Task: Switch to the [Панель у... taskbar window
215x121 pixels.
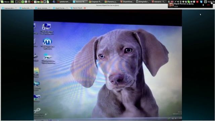Action: click(x=112, y=2)
